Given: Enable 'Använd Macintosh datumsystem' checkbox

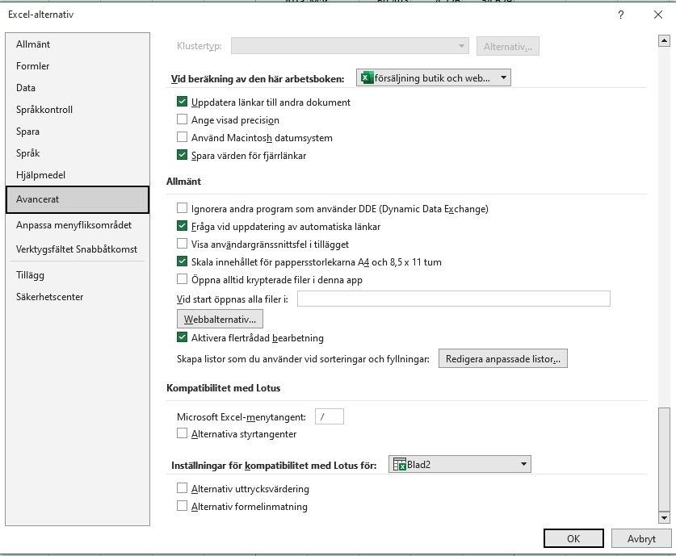Looking at the screenshot, I should click(x=182, y=138).
